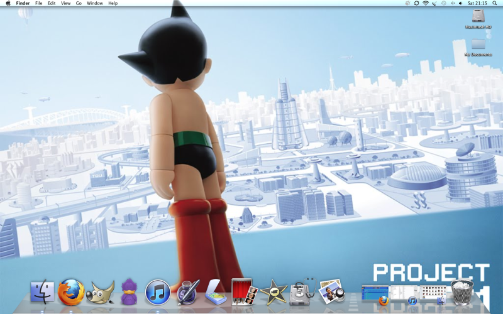Click the phone status menu icon
Image resolution: width=503 pixels, height=314 pixels.
434,3
